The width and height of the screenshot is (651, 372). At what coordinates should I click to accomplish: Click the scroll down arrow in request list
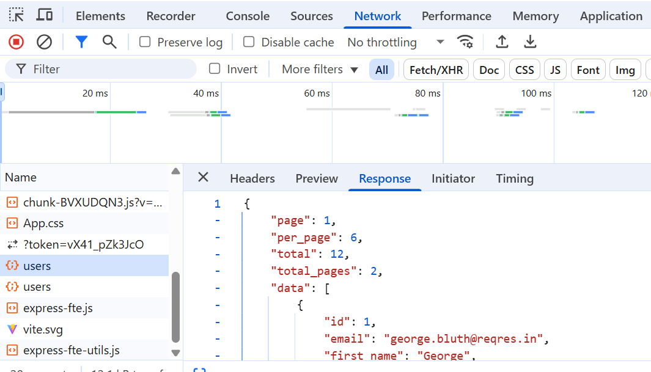tap(175, 353)
